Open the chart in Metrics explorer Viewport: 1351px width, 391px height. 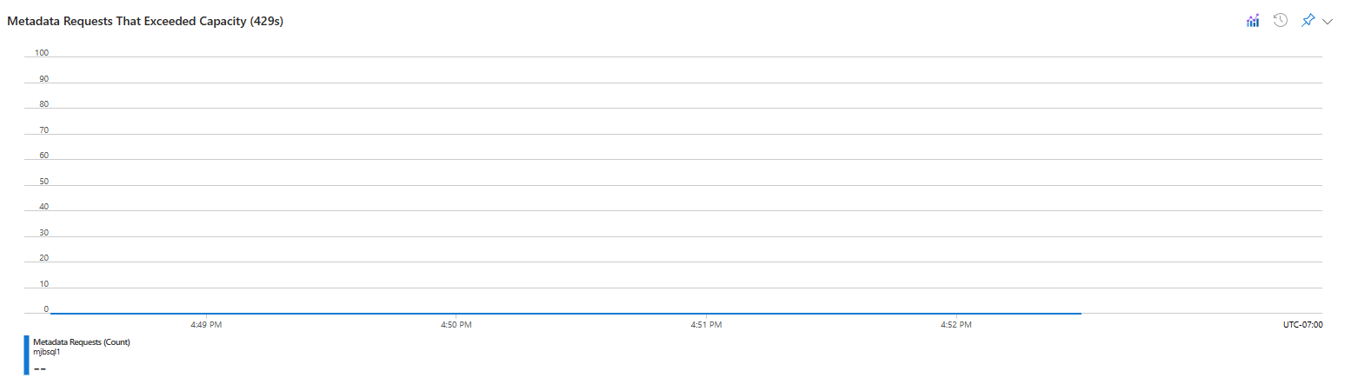pyautogui.click(x=1253, y=21)
